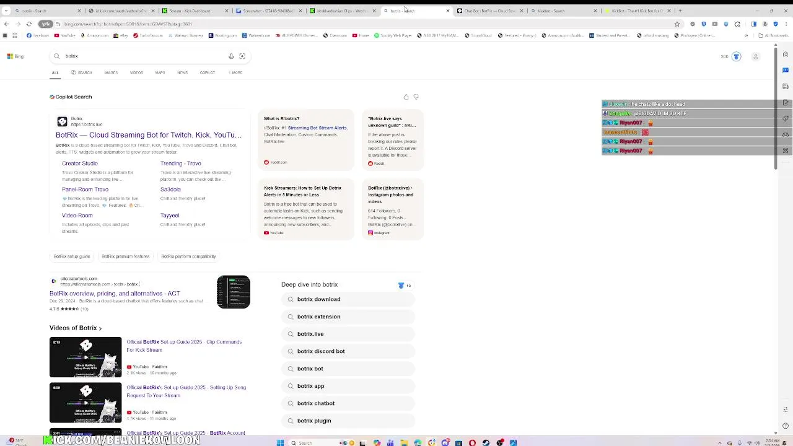This screenshot has height=446, width=793.
Task: Open sidebar shopping tag icon
Action: 786,118
